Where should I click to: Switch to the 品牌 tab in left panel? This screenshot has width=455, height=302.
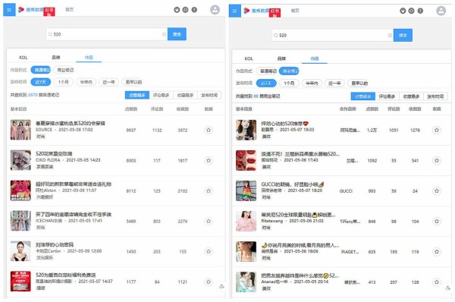[55, 58]
